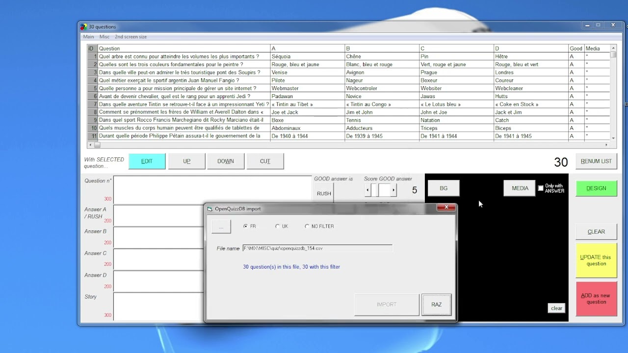628x353 pixels.
Task: Click the Question n° text field
Action: pyautogui.click(x=212, y=190)
